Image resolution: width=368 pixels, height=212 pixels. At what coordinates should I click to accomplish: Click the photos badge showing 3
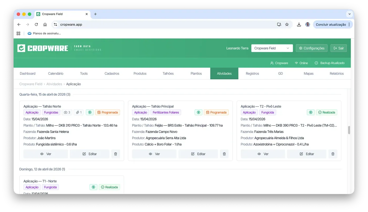[67, 112]
